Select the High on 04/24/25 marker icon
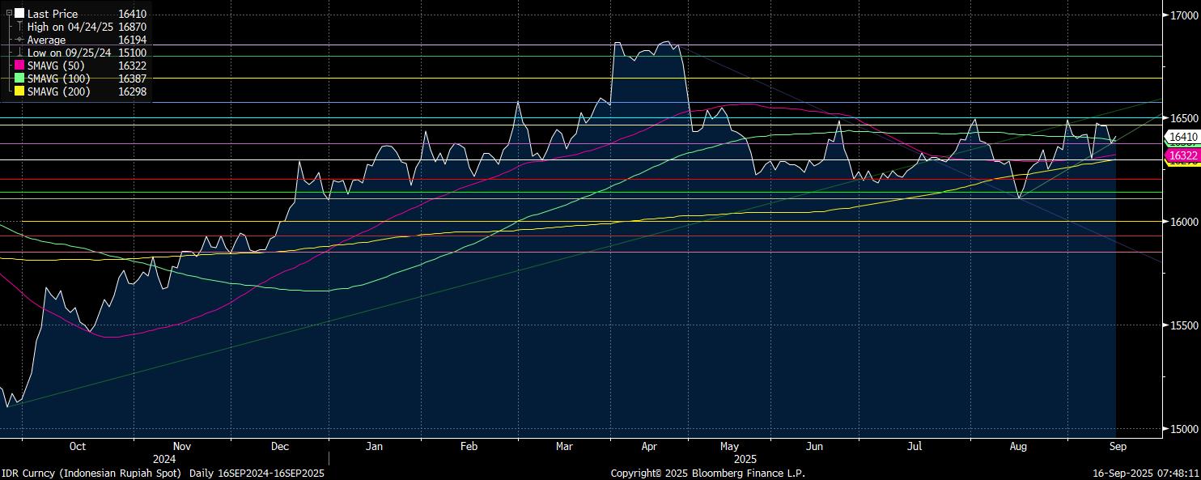This screenshot has width=1201, height=480. tap(19, 27)
